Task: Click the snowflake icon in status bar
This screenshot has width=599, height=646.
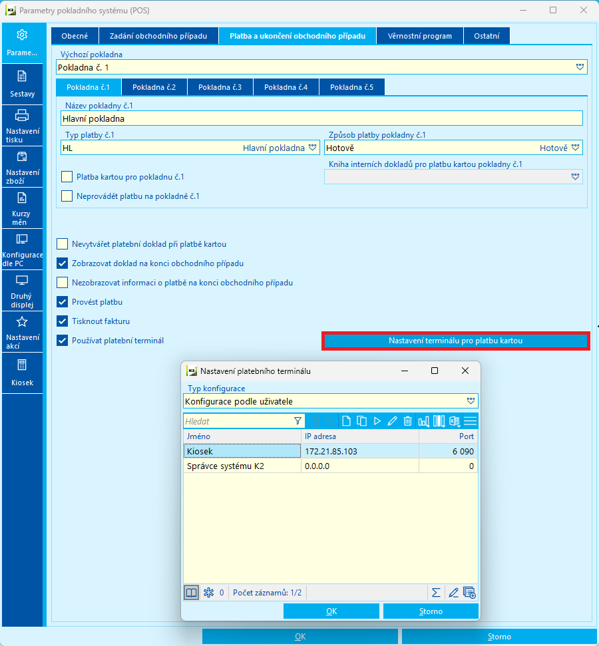Action: [x=208, y=593]
